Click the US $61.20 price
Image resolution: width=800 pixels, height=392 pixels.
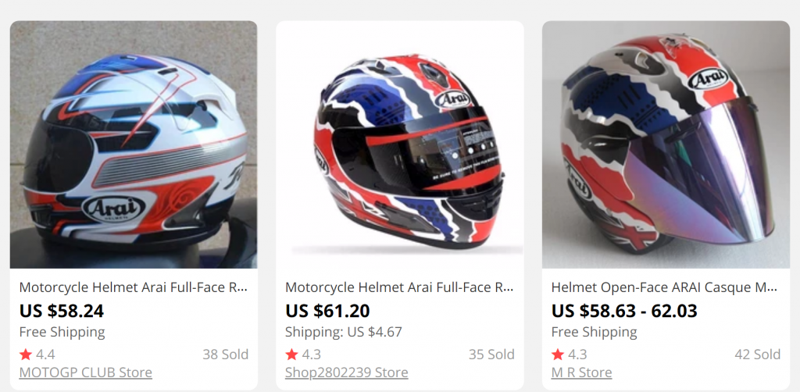point(328,311)
